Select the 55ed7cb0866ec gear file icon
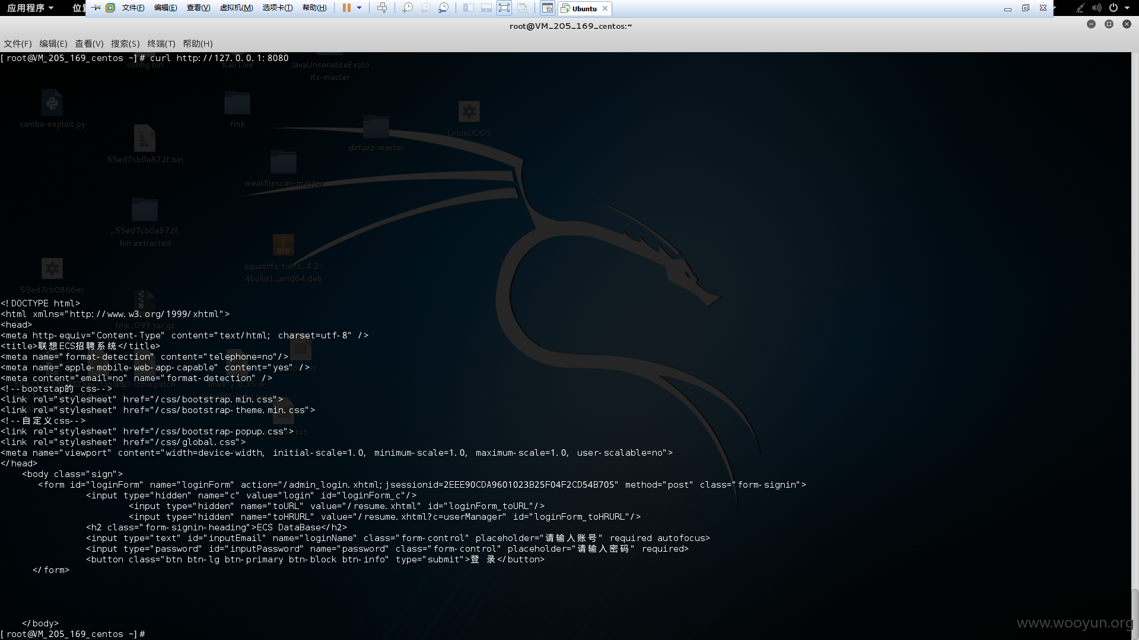 (52, 268)
